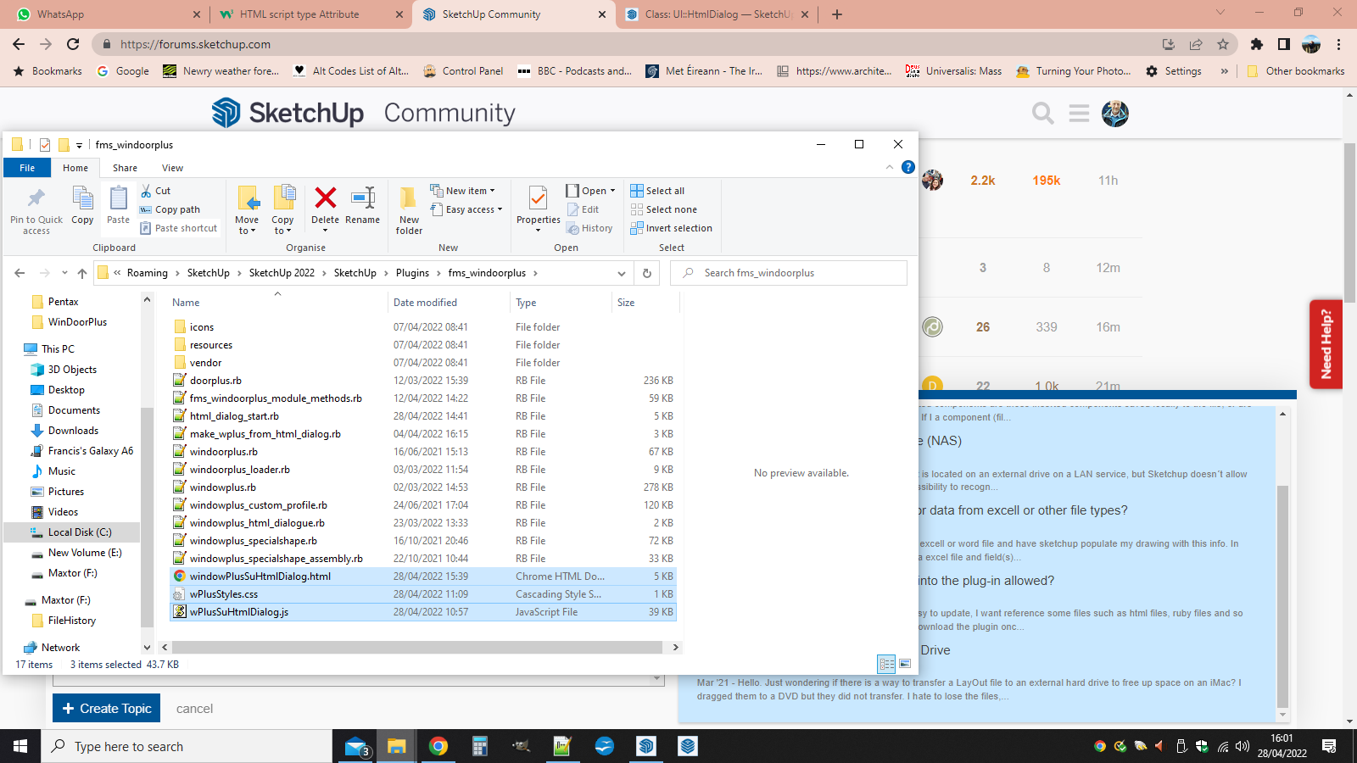Image resolution: width=1357 pixels, height=763 pixels.
Task: Pin folder to Quick access
Action: [x=36, y=210]
